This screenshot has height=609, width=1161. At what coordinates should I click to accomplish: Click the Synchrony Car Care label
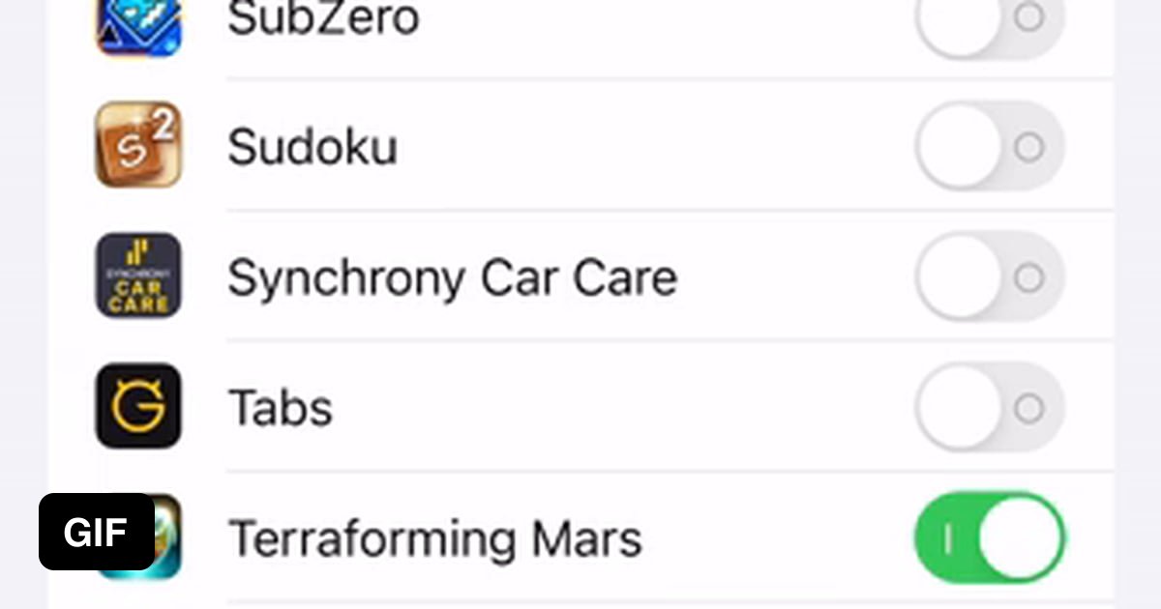pyautogui.click(x=452, y=278)
